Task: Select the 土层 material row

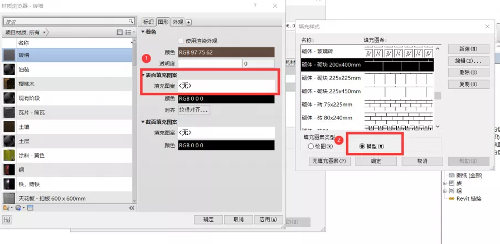Action: tap(67, 141)
